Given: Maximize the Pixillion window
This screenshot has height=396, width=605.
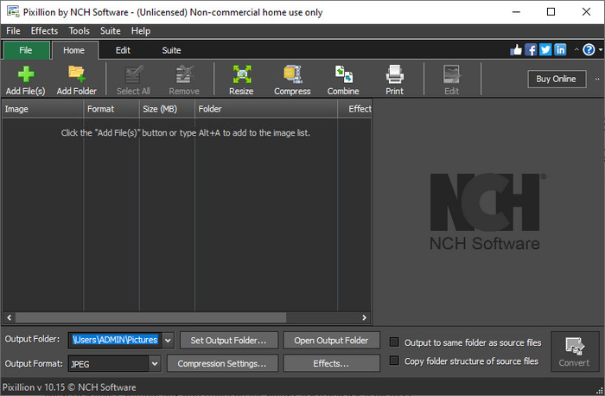Looking at the screenshot, I should click(551, 12).
